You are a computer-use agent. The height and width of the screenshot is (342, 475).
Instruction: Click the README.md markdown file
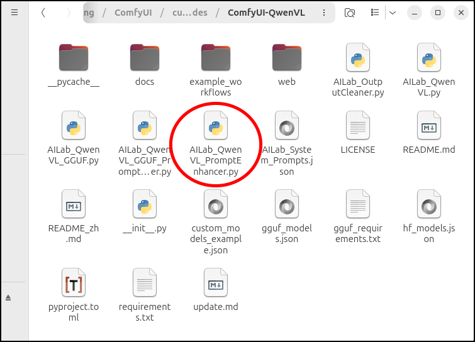tap(429, 128)
